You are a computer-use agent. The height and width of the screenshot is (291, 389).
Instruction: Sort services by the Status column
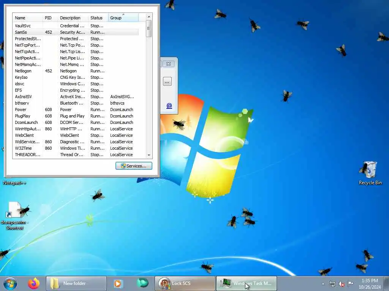click(98, 18)
